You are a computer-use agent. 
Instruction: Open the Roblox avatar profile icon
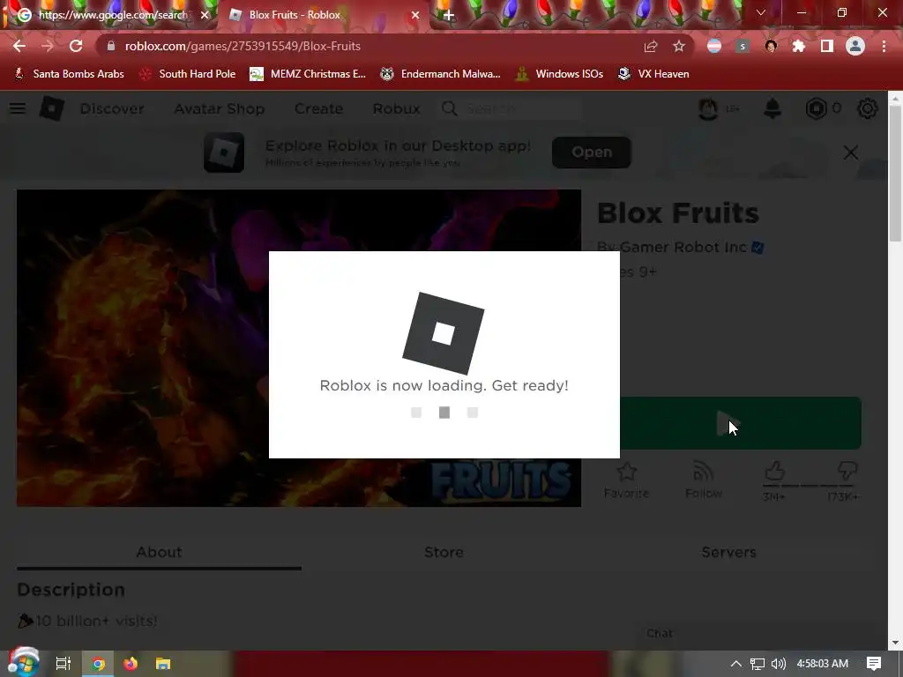click(708, 108)
